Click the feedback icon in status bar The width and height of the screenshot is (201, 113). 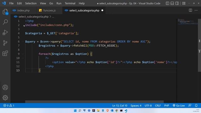pyautogui.click(x=190, y=105)
